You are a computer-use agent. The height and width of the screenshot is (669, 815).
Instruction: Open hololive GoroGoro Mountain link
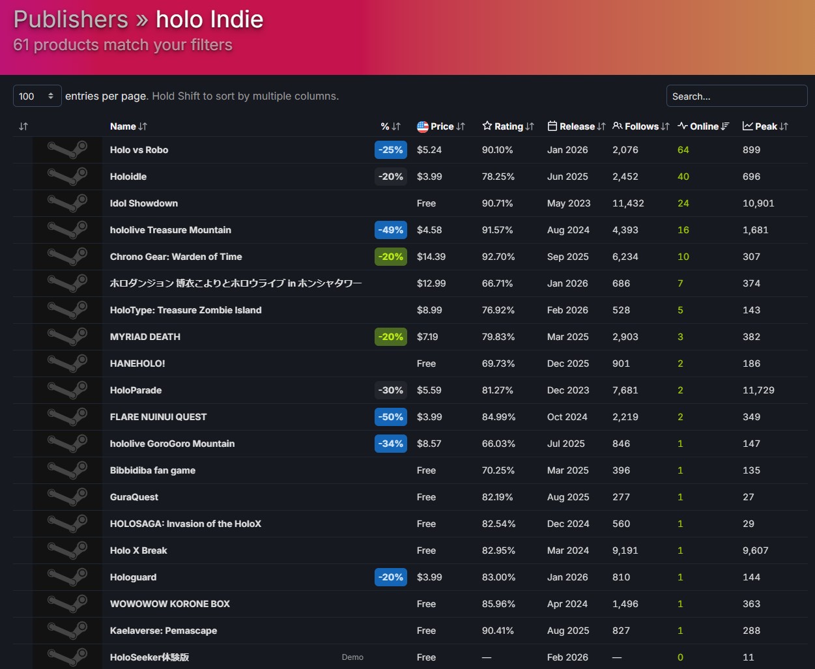pos(172,444)
